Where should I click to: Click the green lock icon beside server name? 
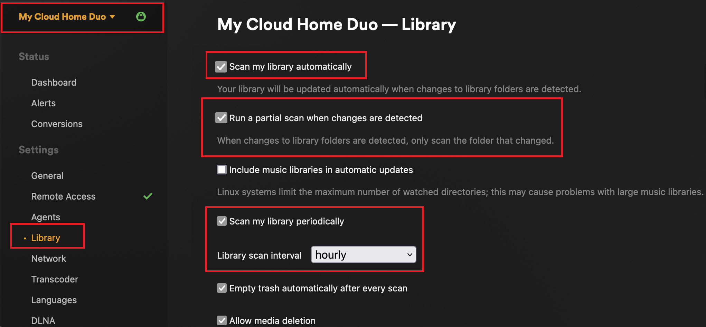[141, 17]
